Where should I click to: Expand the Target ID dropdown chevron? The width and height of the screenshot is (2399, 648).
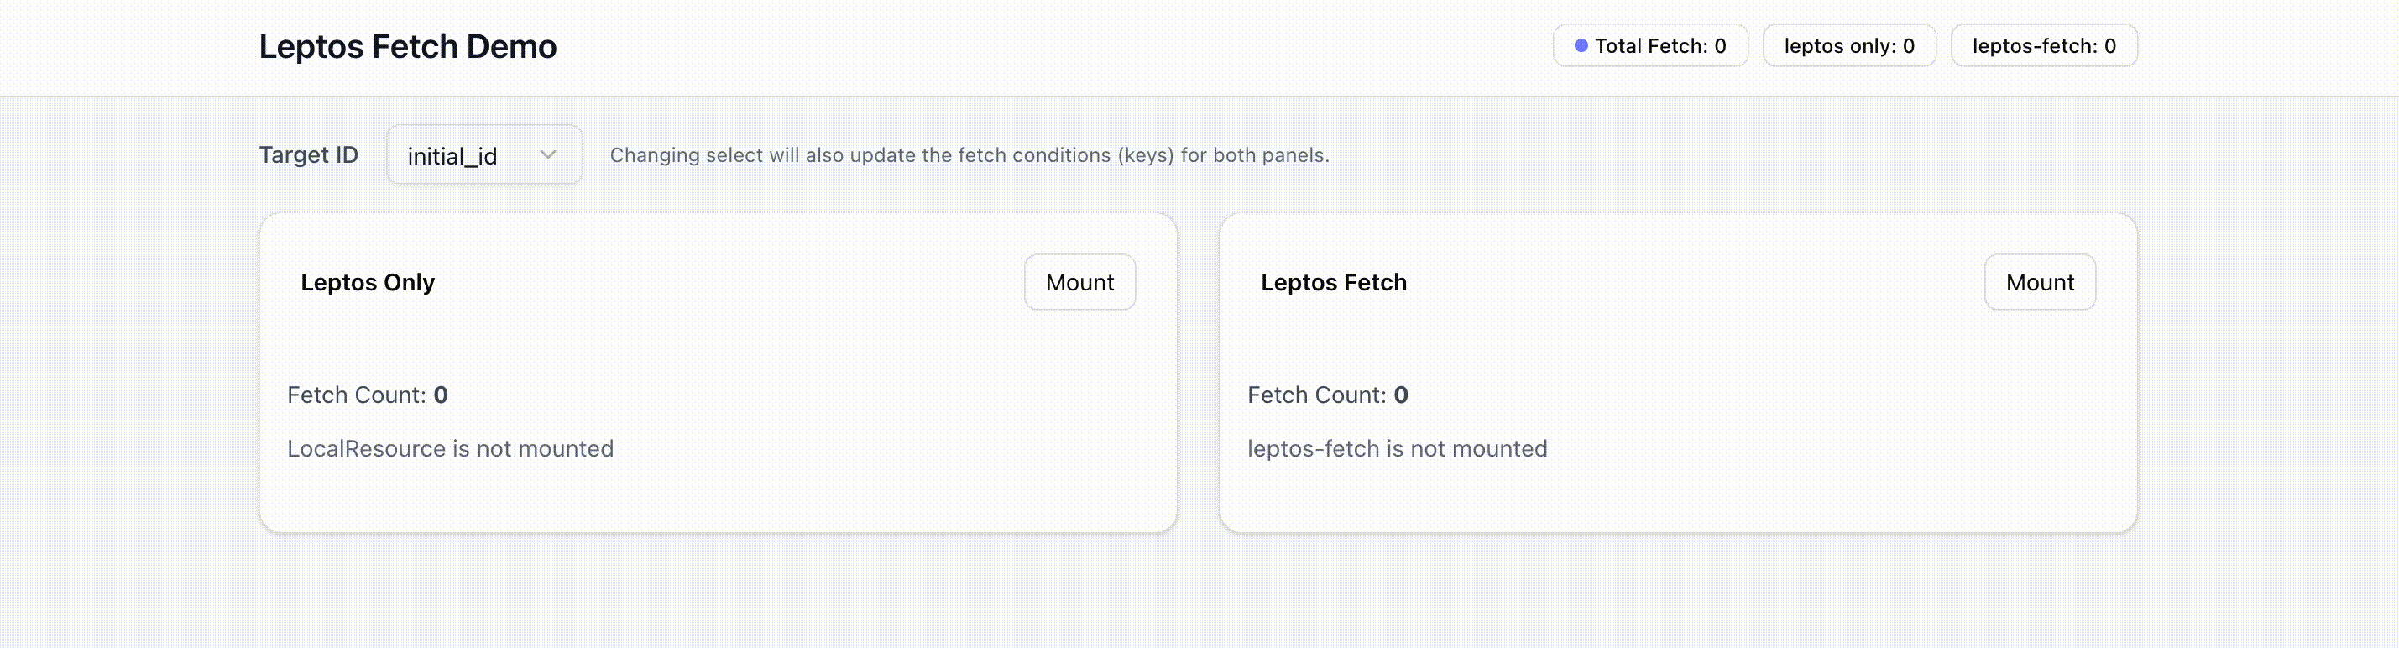click(547, 154)
